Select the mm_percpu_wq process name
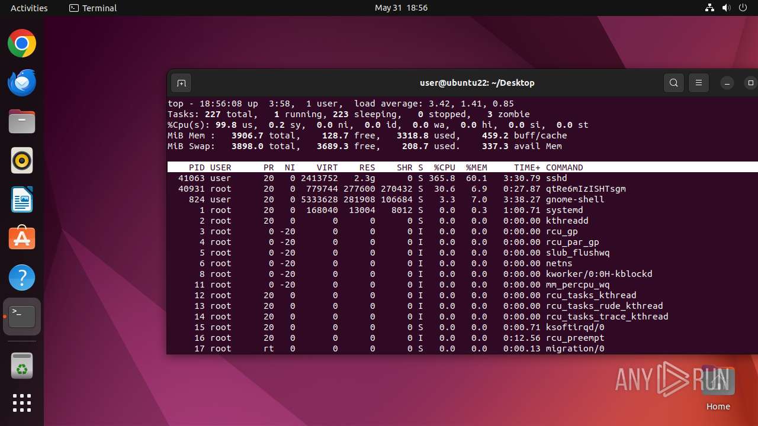Image resolution: width=758 pixels, height=426 pixels. pos(578,285)
